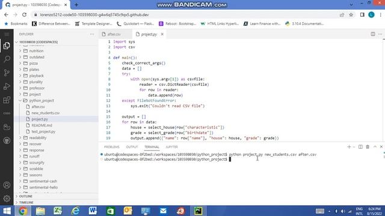Create a new terminal with plus icon
The width and height of the screenshot is (385, 216).
(349, 146)
